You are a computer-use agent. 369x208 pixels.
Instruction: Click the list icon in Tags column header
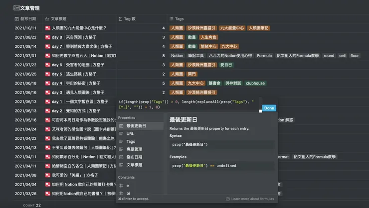point(172,19)
